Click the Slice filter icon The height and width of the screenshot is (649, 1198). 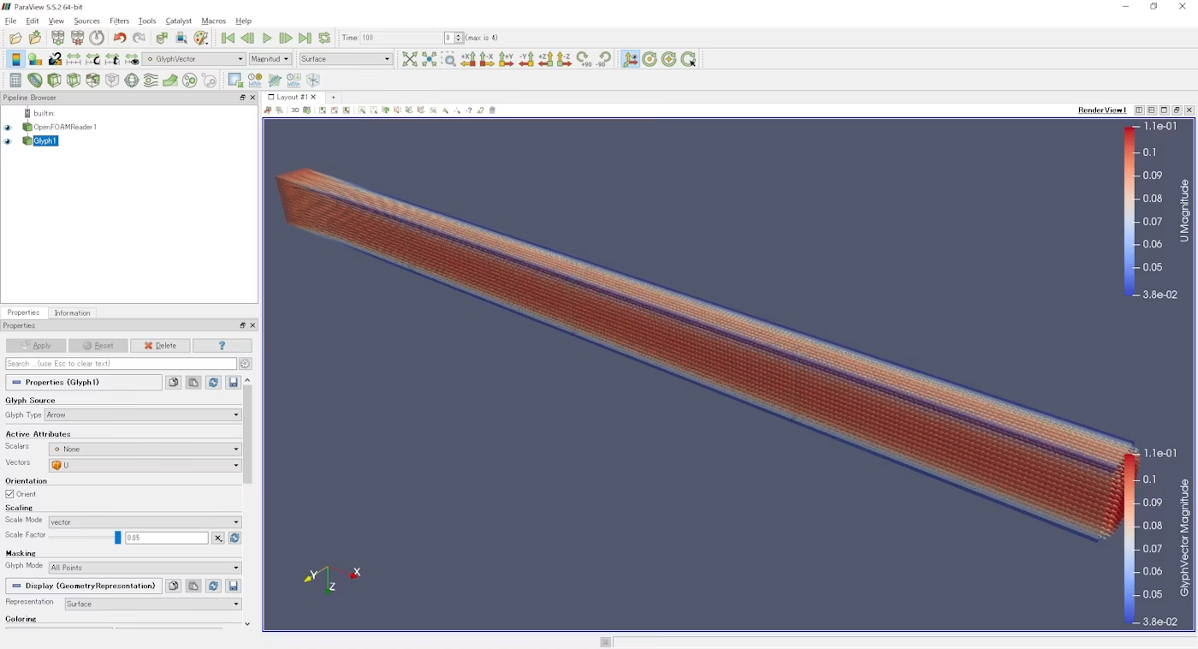click(x=74, y=80)
